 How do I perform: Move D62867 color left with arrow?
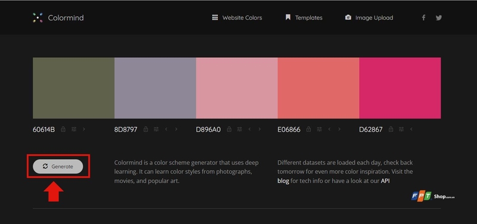tap(411, 129)
